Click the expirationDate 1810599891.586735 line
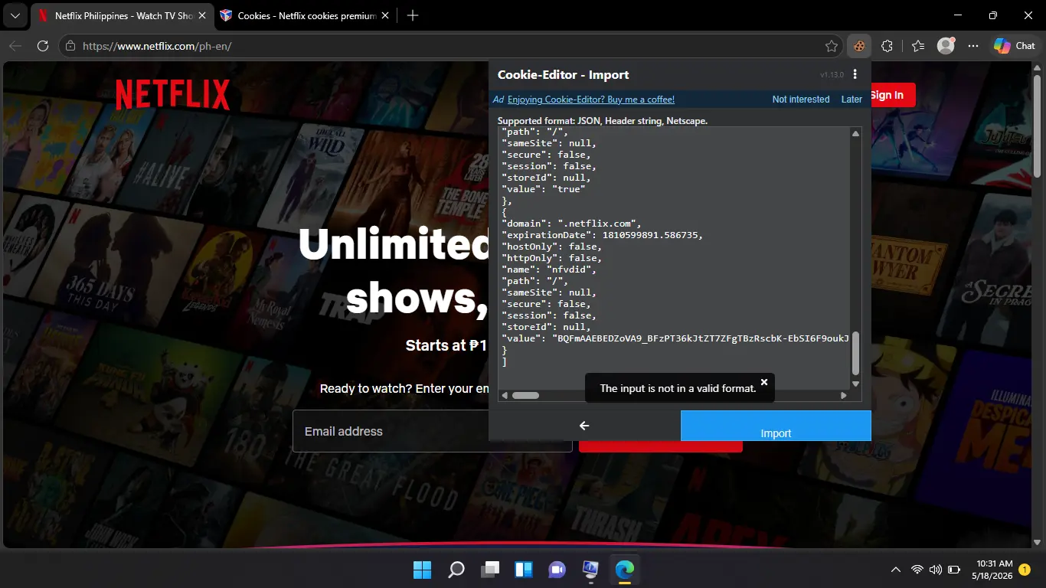 (602, 235)
